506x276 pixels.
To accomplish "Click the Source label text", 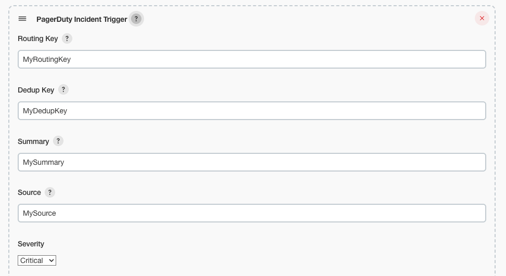I will [29, 192].
